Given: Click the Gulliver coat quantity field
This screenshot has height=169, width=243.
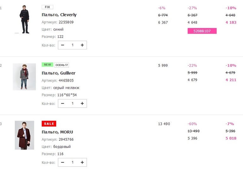Looking at the screenshot, I should click(72, 103).
